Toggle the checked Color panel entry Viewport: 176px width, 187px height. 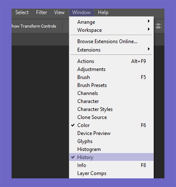coord(83,125)
